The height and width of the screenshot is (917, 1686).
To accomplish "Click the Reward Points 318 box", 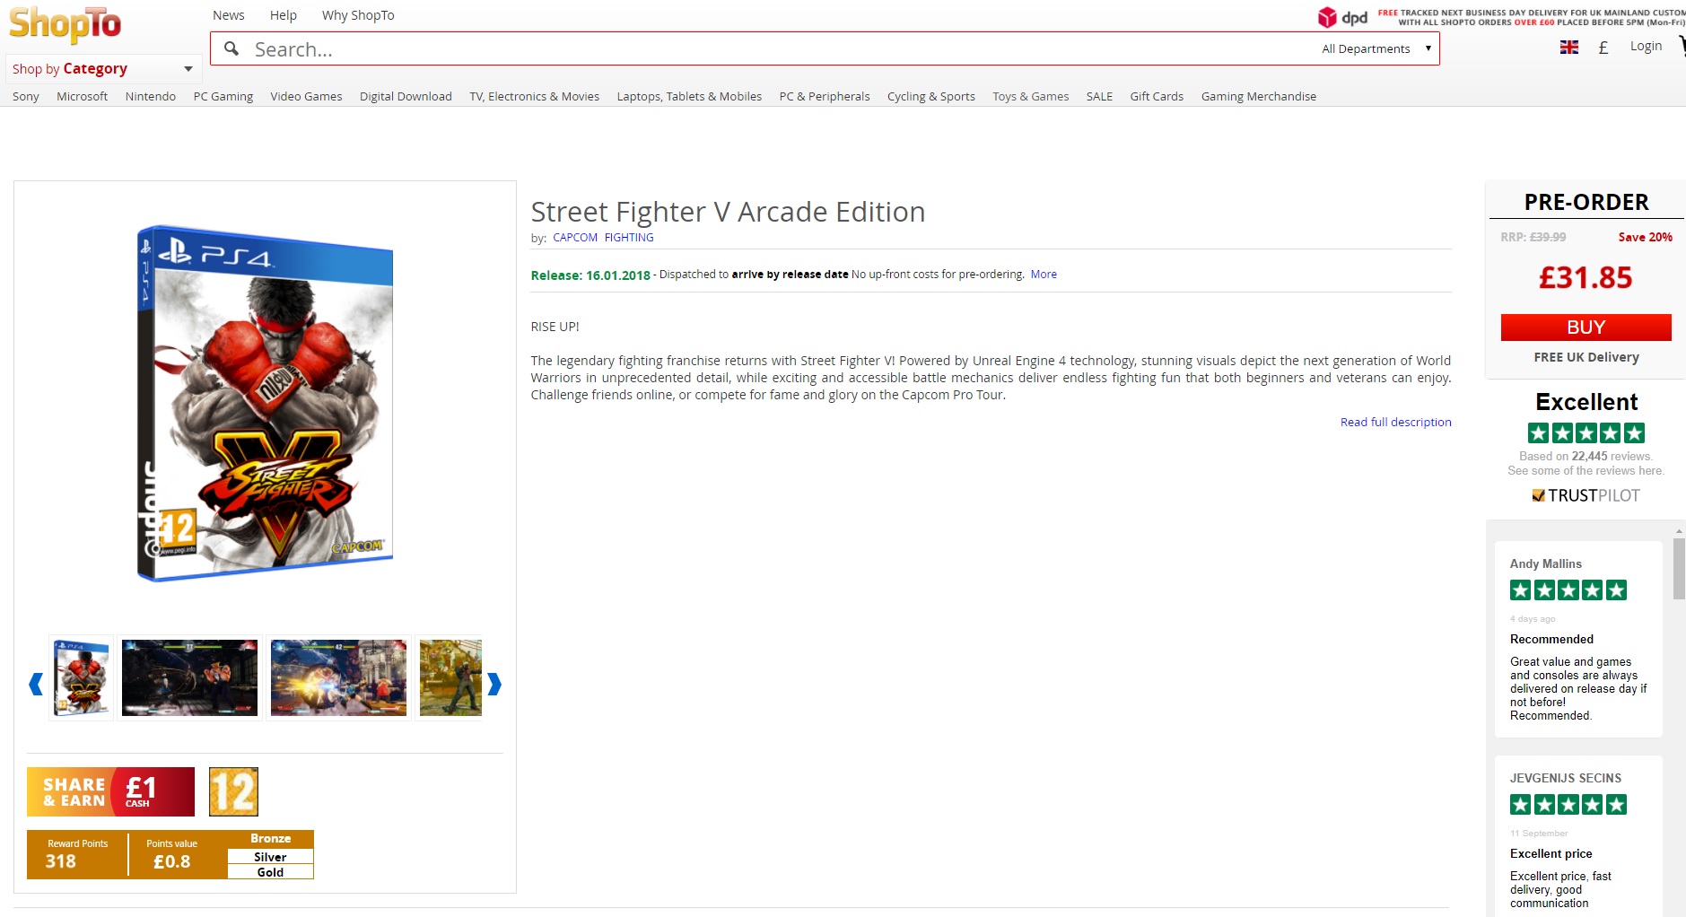I will point(77,854).
